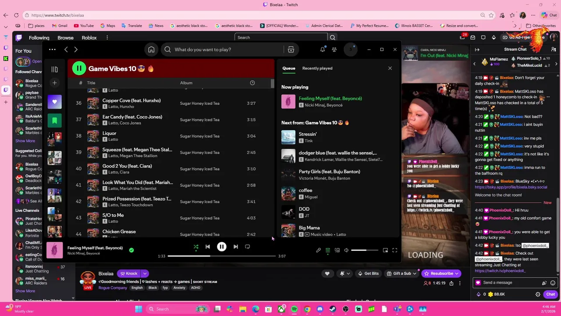The height and width of the screenshot is (316, 561).
Task: Toggle the green saved checkmark for Feeling Myself
Action: click(131, 250)
